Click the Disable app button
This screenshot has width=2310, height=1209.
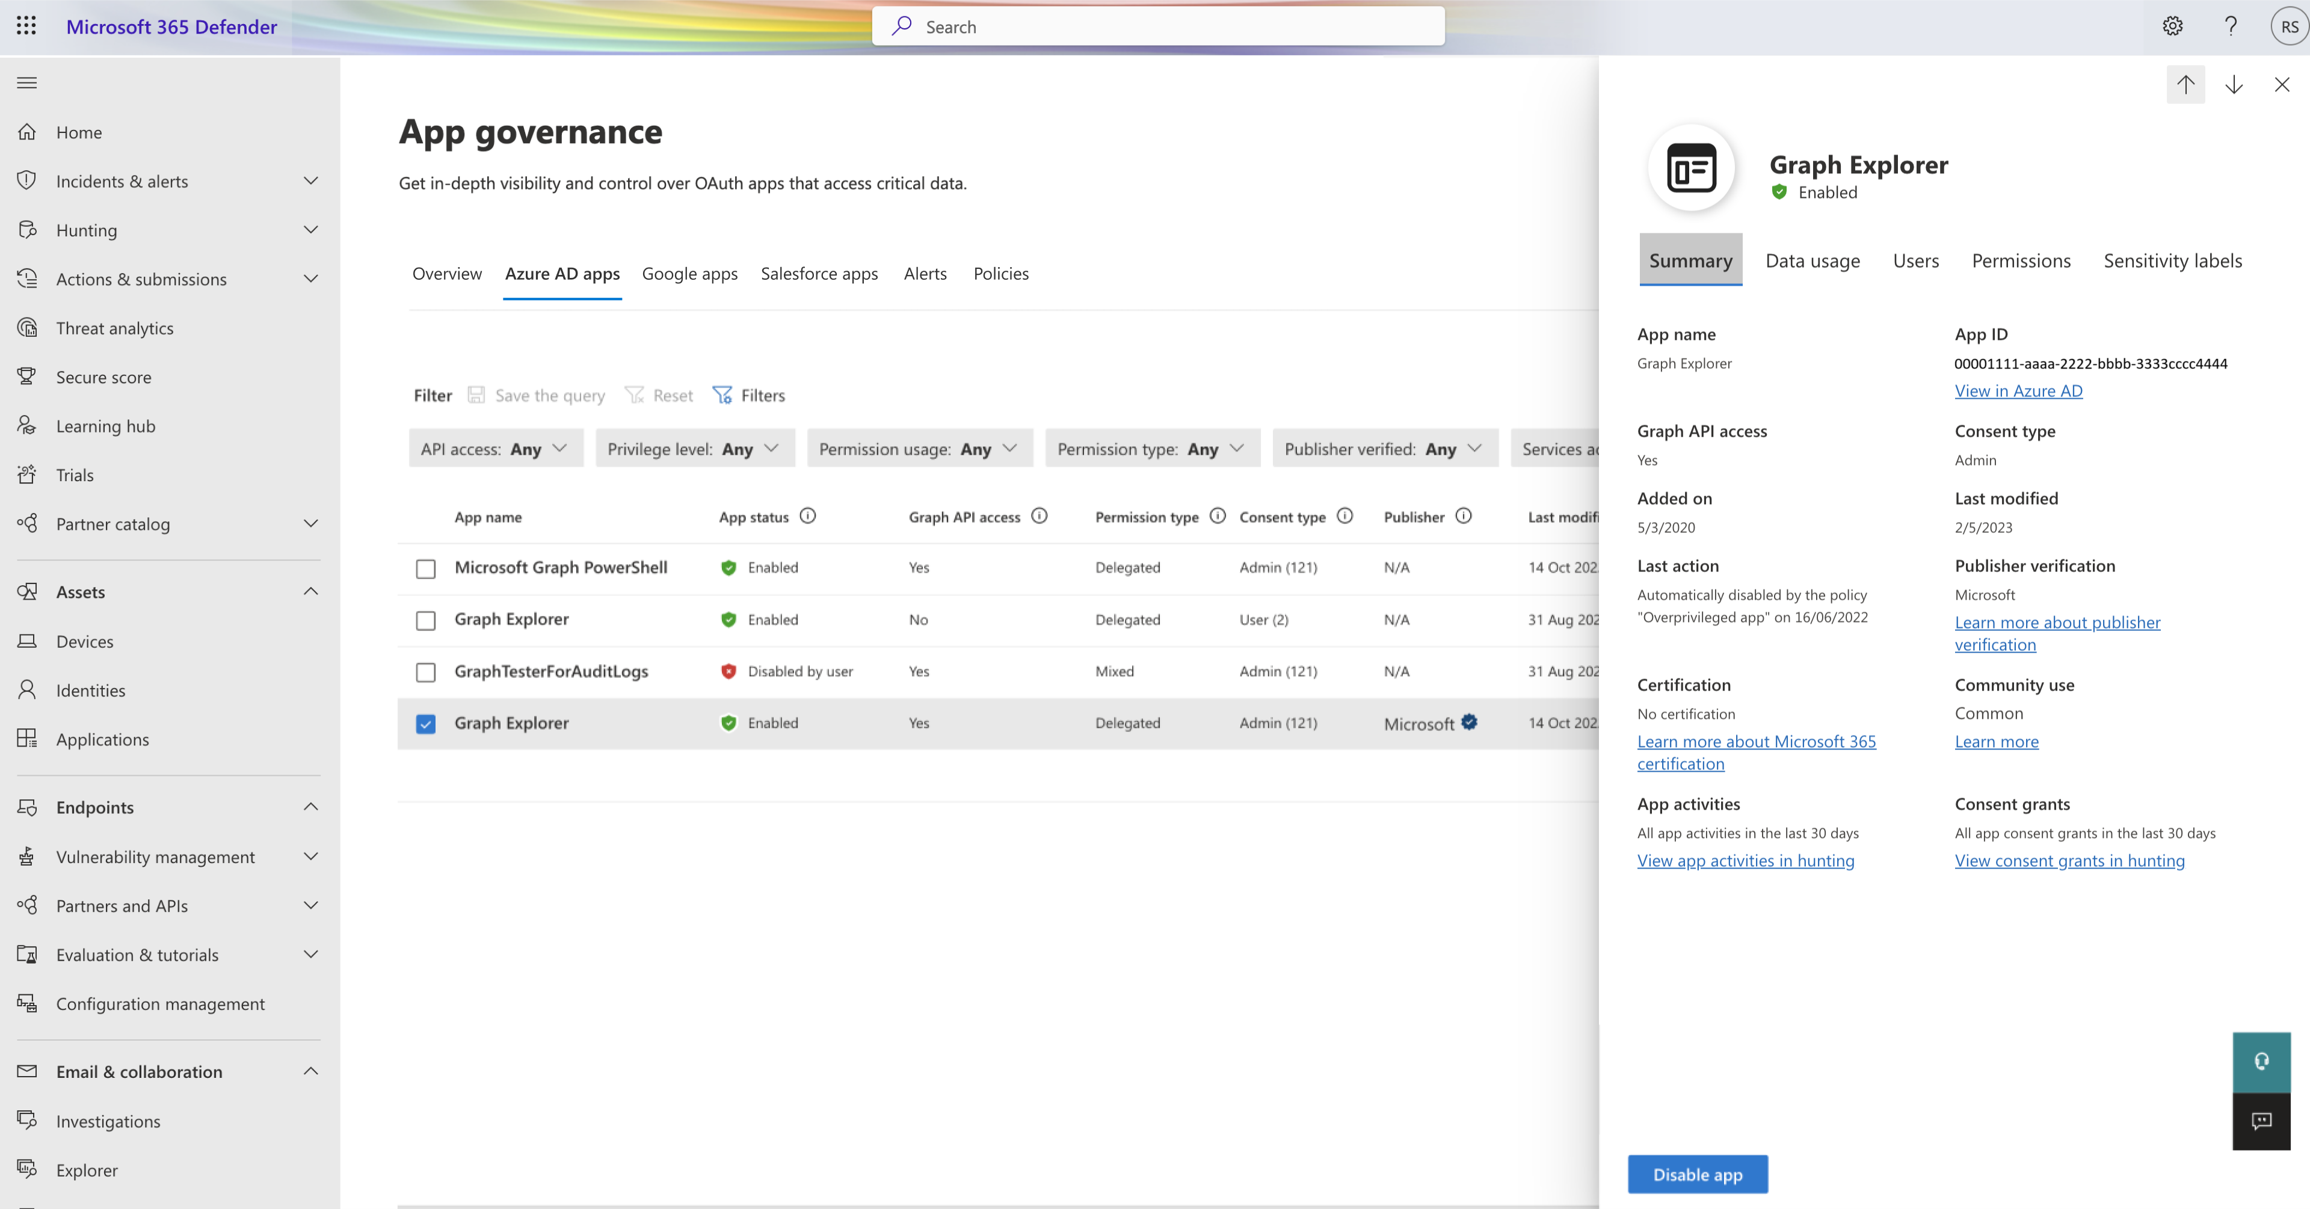(1698, 1174)
